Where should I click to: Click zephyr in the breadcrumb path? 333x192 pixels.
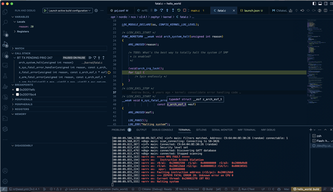pos(155,17)
